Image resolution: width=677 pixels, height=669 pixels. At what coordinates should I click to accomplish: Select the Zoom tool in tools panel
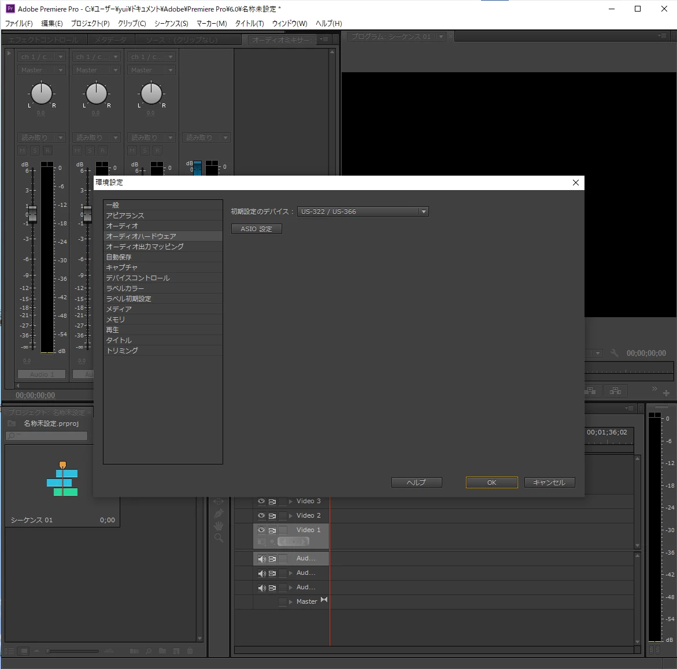pos(219,538)
